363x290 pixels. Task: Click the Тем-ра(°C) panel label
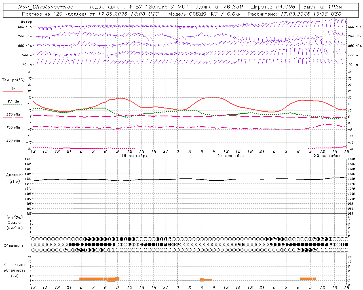13,80
